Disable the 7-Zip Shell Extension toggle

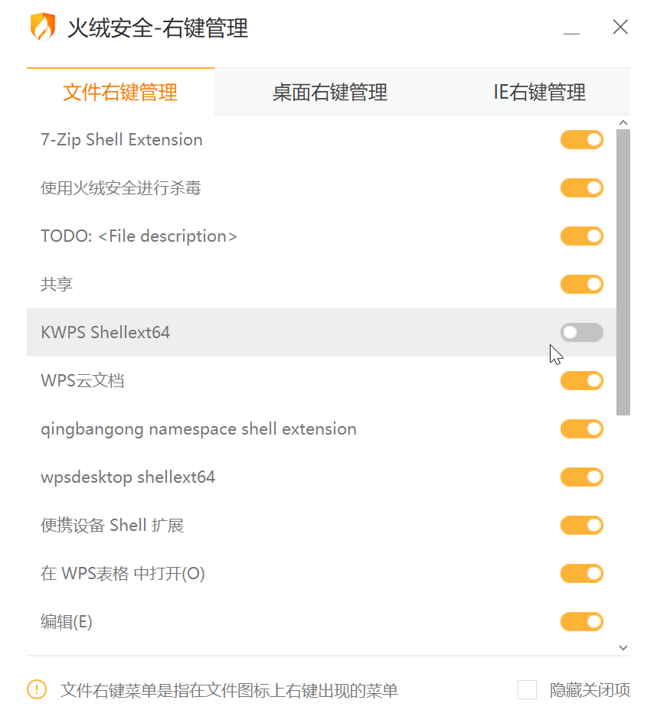(582, 140)
